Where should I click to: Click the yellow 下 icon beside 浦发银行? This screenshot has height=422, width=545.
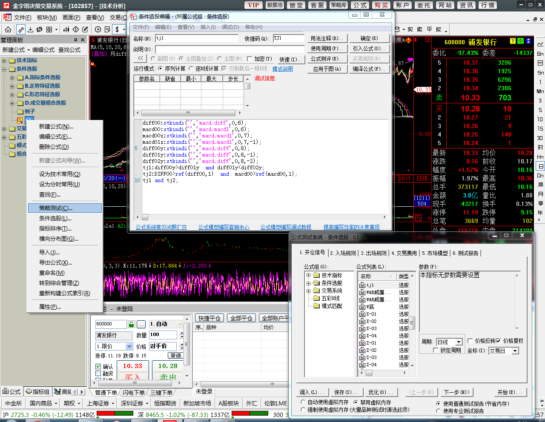click(513, 41)
